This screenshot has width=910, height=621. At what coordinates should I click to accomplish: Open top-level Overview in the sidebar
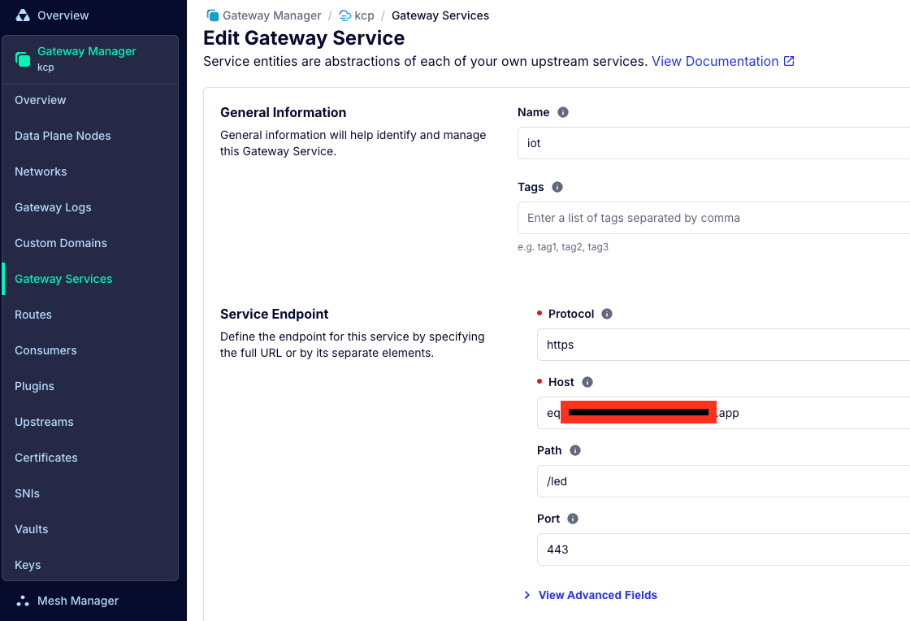pyautogui.click(x=63, y=15)
